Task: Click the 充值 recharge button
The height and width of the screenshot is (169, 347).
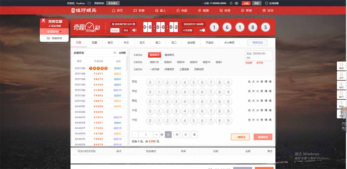Action: (246, 3)
